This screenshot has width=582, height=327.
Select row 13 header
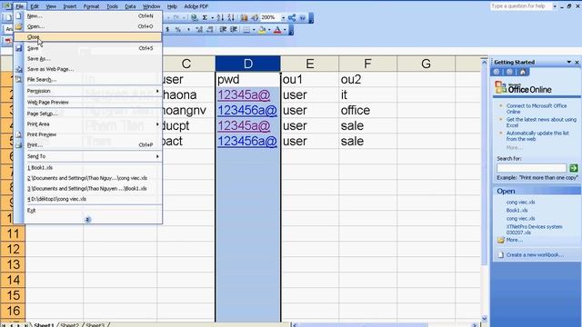[x=13, y=264]
